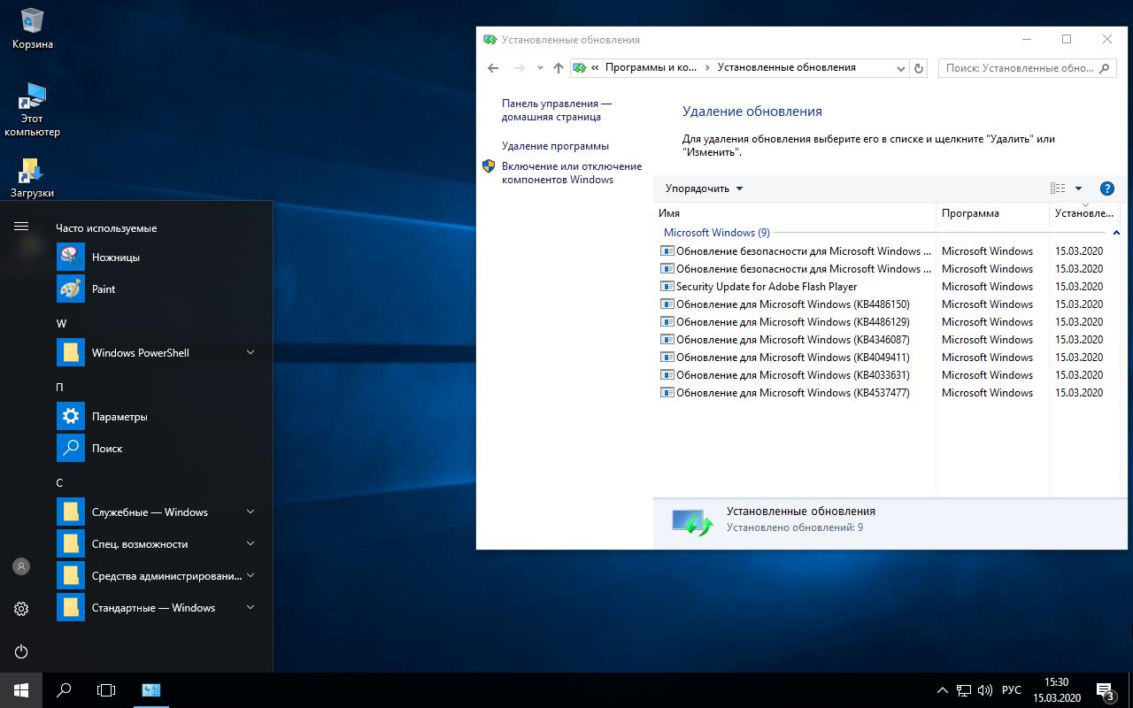Open the Упорядочить dropdown
The width and height of the screenshot is (1133, 708).
[x=702, y=188]
